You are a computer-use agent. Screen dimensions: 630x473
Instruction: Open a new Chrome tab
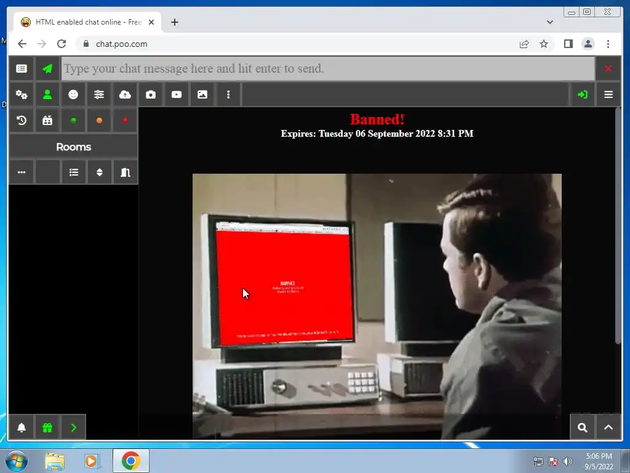(174, 22)
